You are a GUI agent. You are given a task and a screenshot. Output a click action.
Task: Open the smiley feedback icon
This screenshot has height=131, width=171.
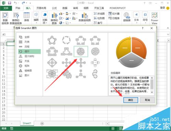point(168,8)
